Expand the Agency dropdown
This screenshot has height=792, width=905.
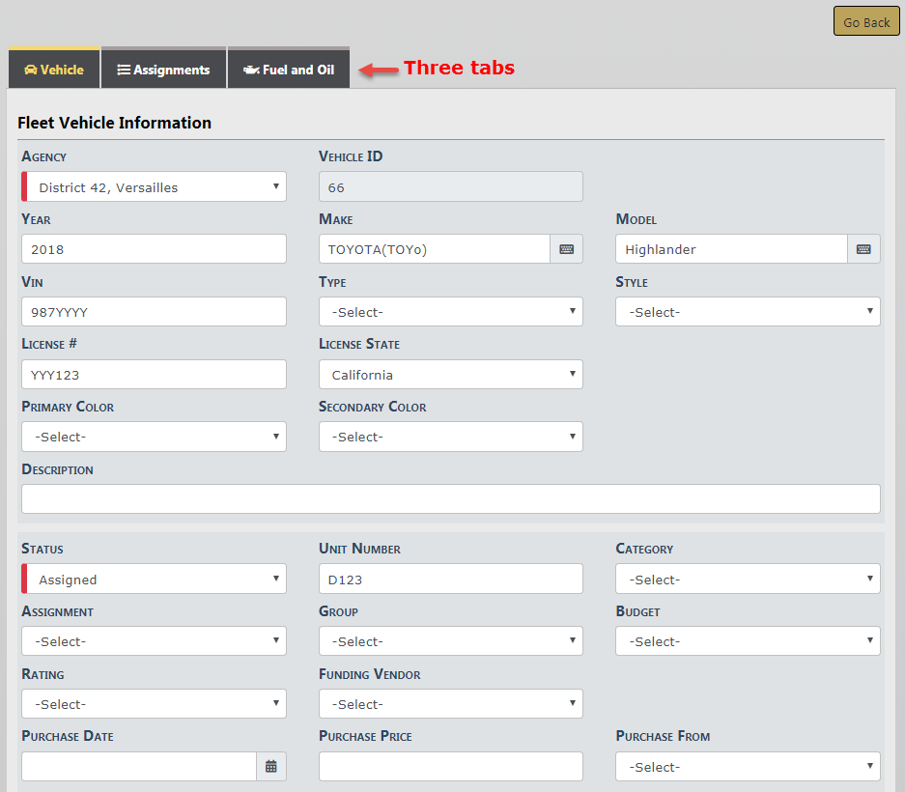tap(155, 187)
